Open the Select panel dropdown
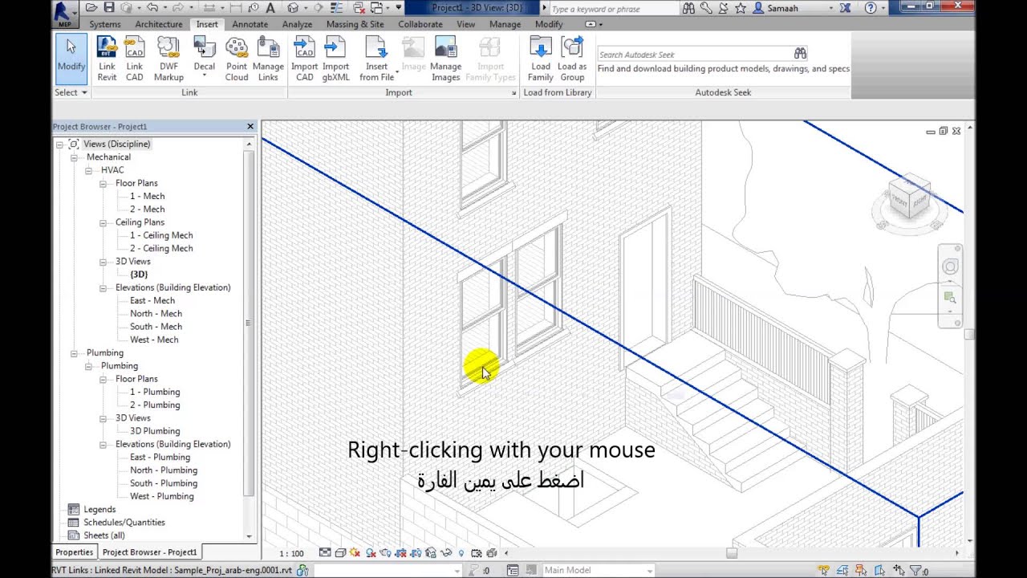Viewport: 1027px width, 578px height. pyautogui.click(x=71, y=92)
